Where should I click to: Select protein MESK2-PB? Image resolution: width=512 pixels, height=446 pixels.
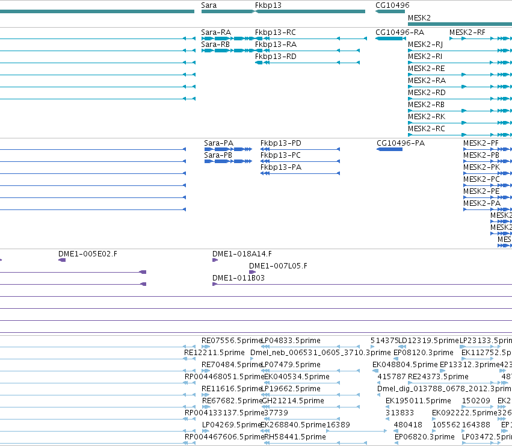[487, 161]
